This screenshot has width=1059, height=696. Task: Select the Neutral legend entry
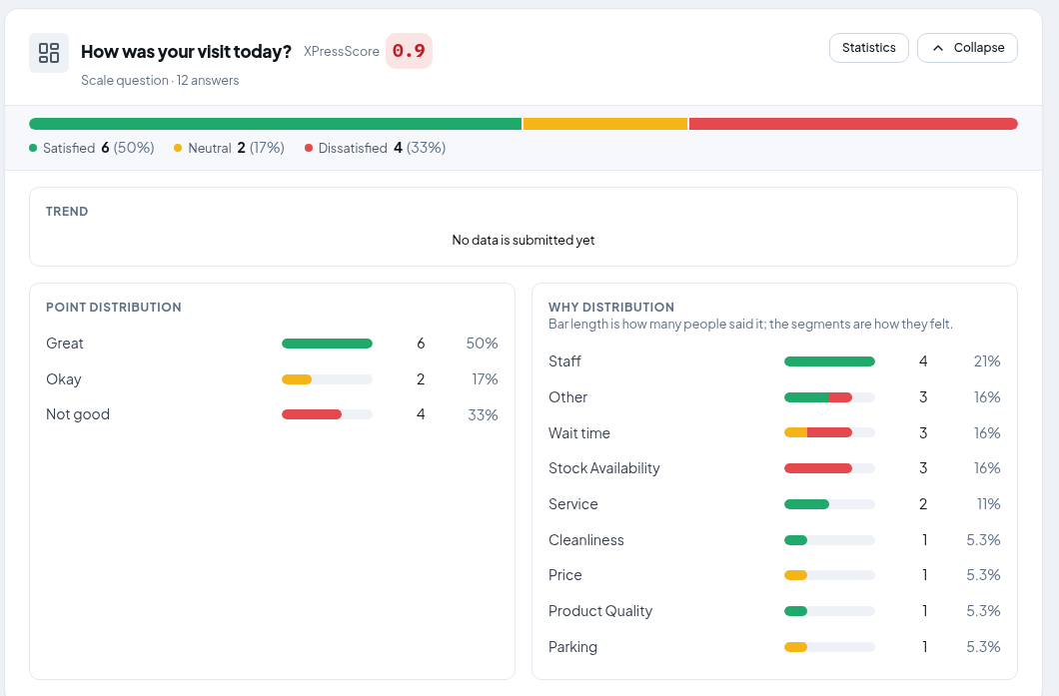229,148
